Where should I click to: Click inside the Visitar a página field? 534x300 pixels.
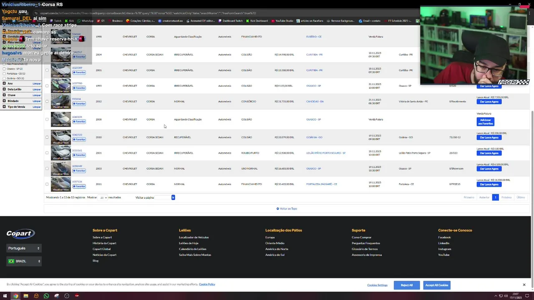pyautogui.click(x=163, y=197)
